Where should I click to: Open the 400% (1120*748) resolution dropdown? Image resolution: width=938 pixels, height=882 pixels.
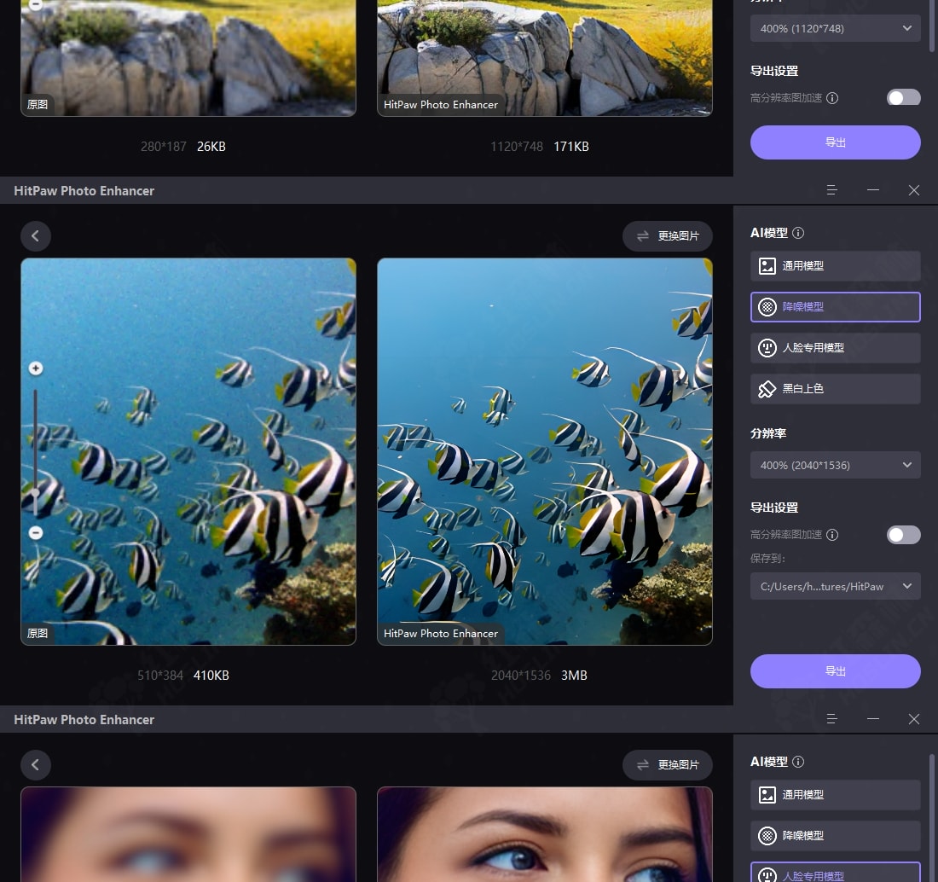pos(835,28)
